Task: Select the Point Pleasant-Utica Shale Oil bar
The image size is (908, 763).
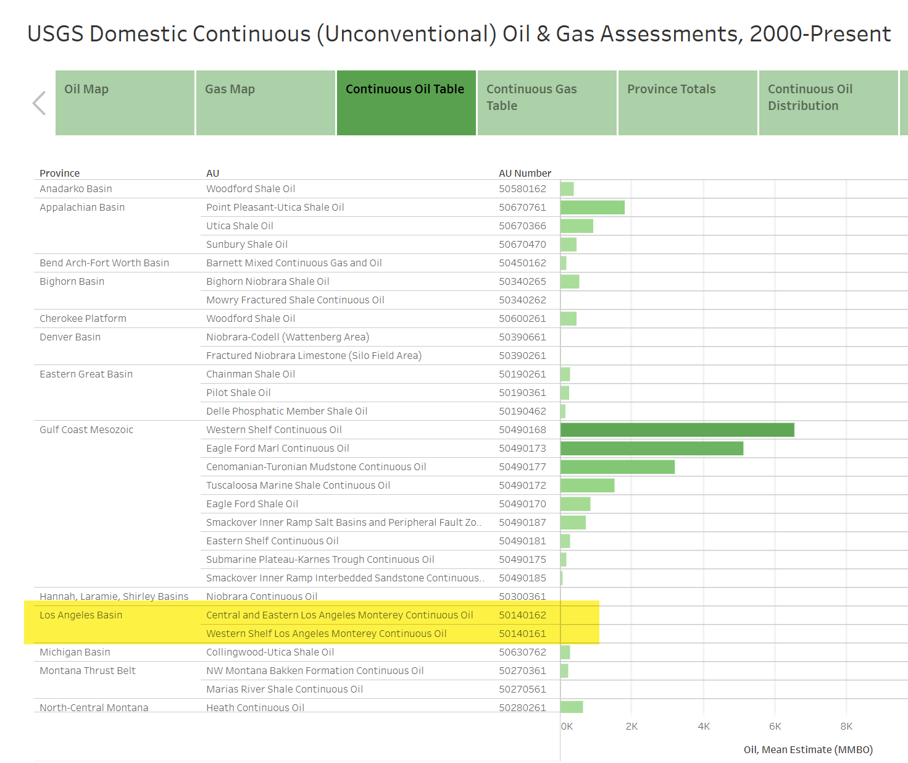Action: [x=592, y=208]
